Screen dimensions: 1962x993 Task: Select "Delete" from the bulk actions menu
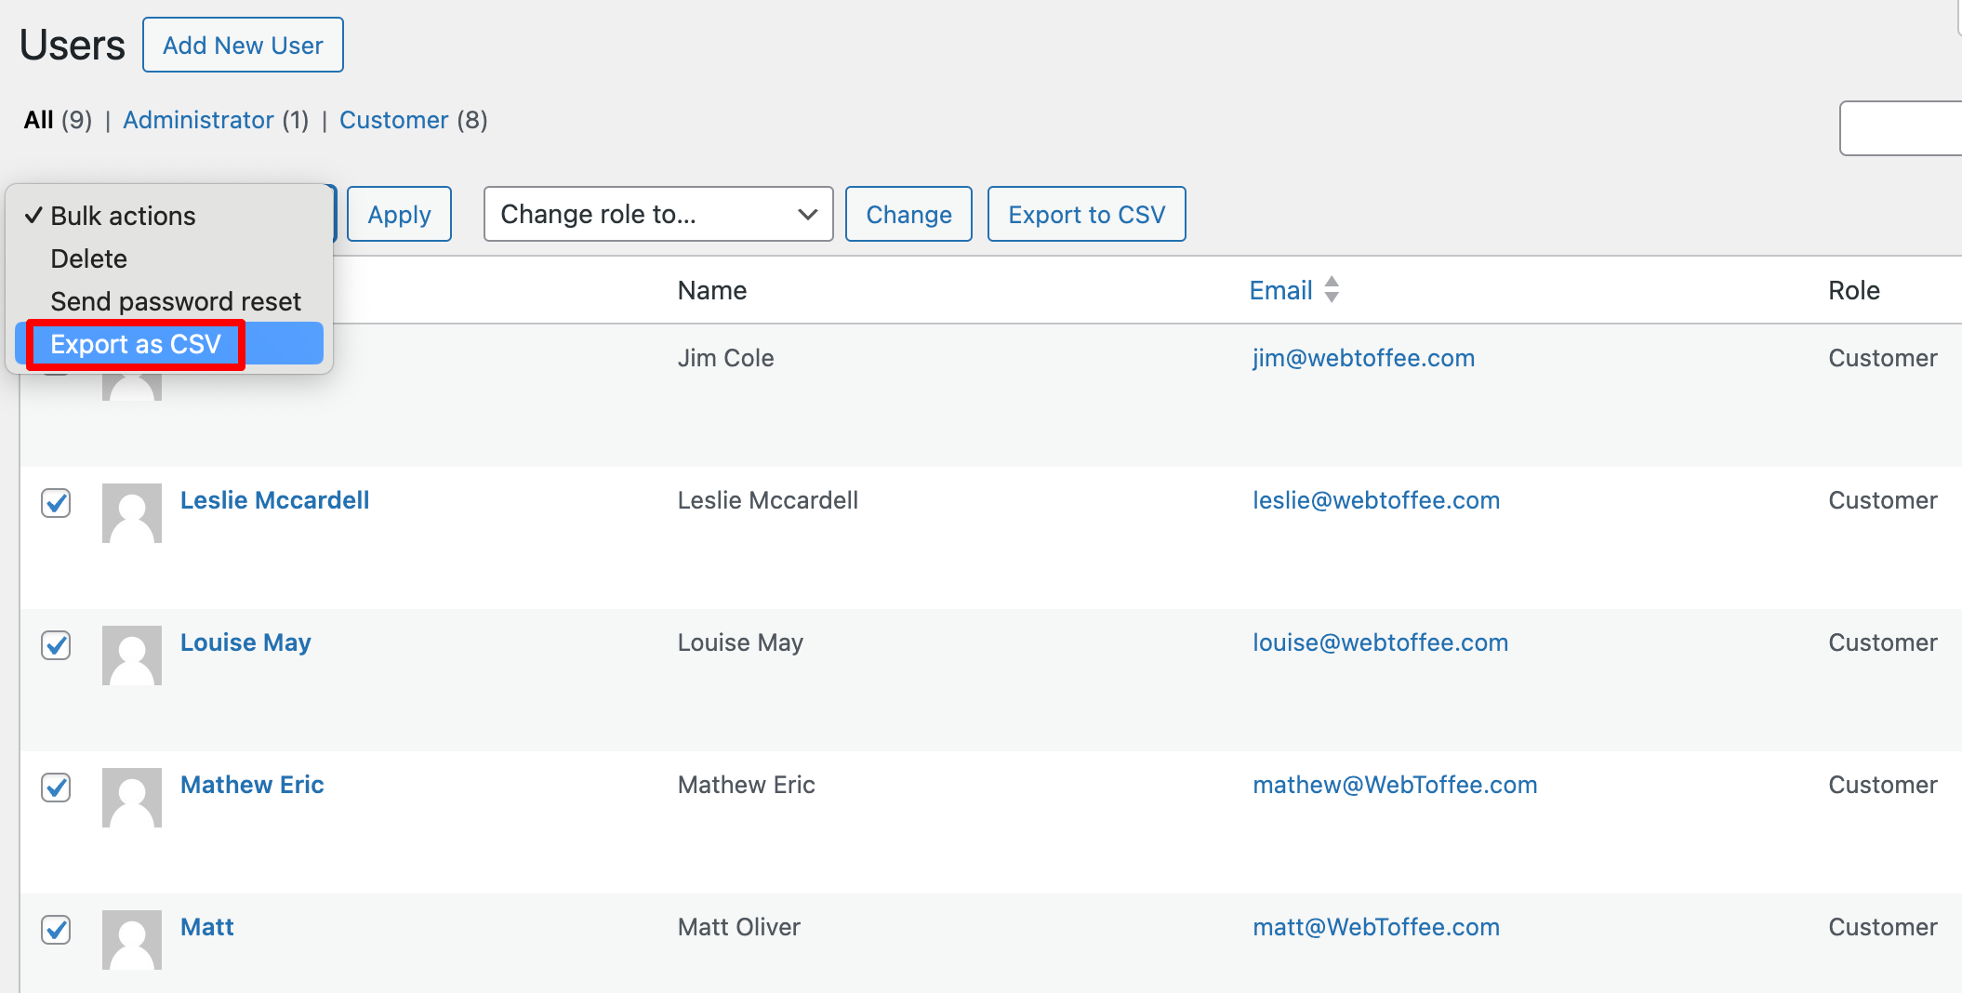(88, 258)
